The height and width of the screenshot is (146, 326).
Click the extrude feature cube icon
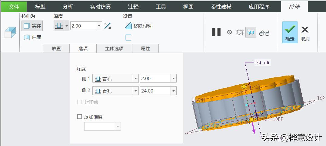(10, 32)
